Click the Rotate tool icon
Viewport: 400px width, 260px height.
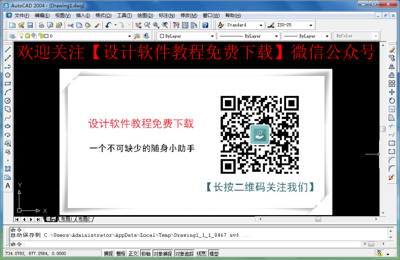(x=391, y=101)
